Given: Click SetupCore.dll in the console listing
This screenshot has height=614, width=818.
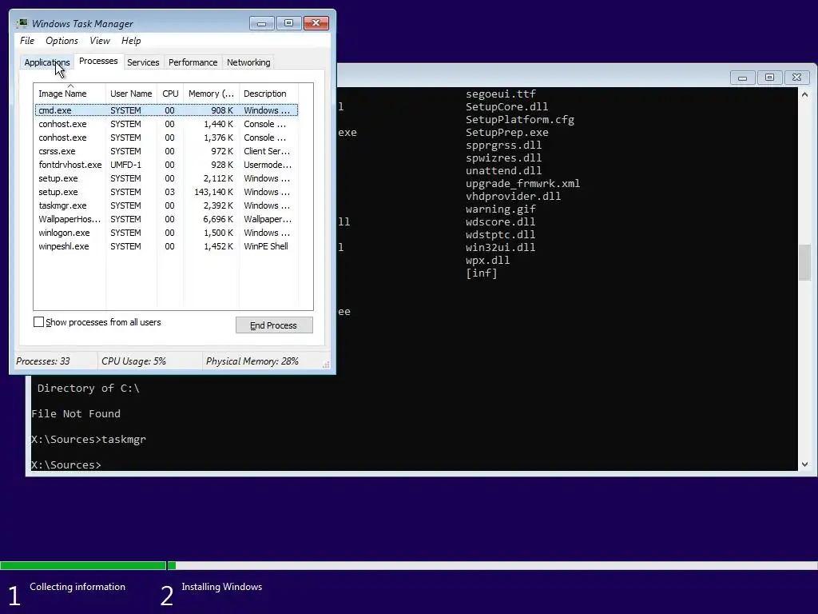Looking at the screenshot, I should [507, 106].
